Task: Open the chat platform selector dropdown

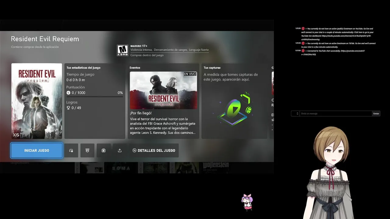Action: tap(295, 113)
